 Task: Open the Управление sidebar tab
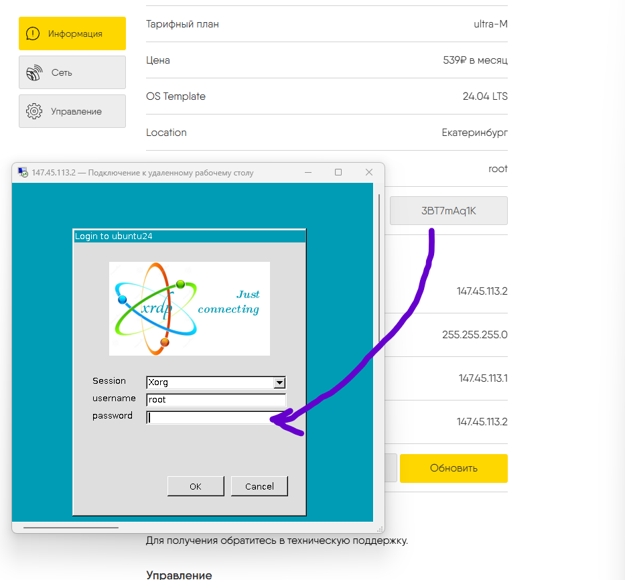tap(72, 111)
